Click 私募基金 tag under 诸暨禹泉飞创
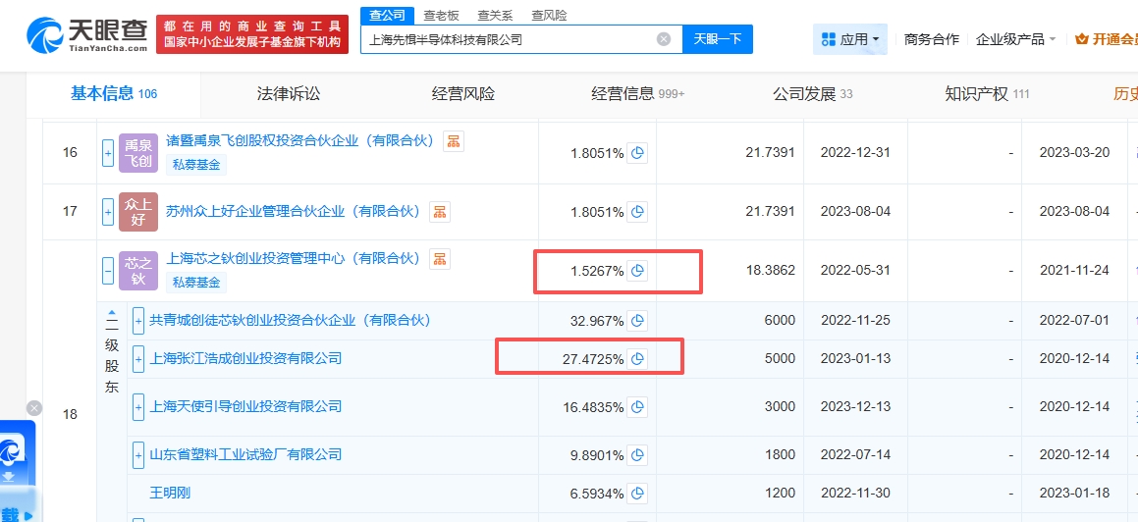This screenshot has height=522, width=1138. (x=196, y=165)
